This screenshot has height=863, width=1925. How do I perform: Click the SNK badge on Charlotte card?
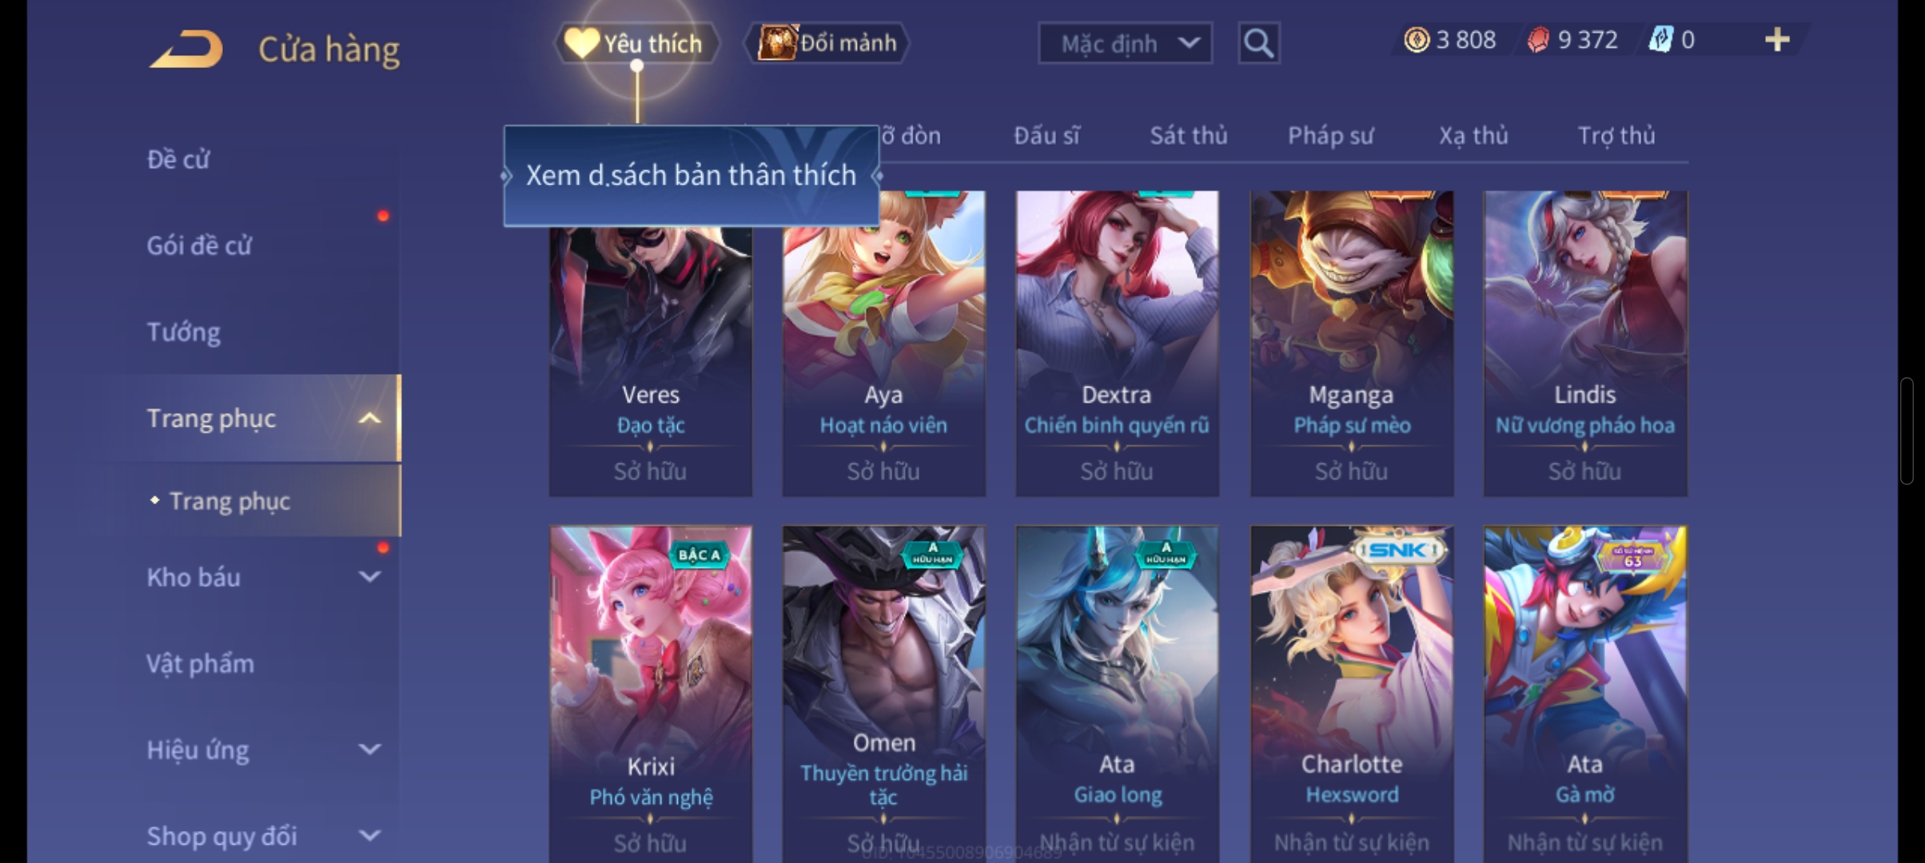tap(1396, 550)
